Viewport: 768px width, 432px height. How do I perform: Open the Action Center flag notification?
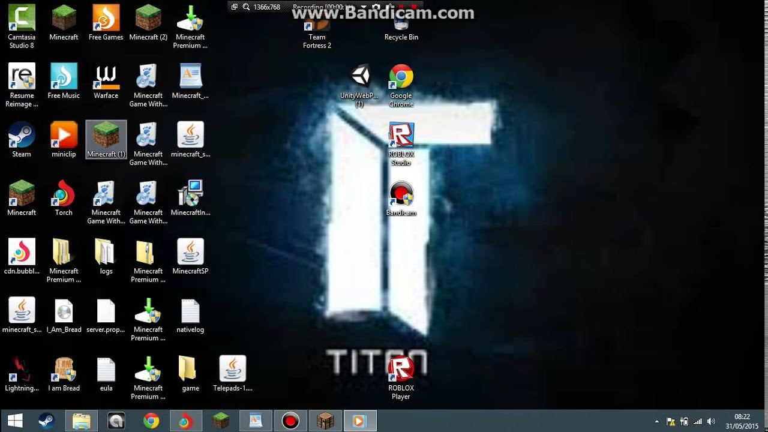(671, 422)
